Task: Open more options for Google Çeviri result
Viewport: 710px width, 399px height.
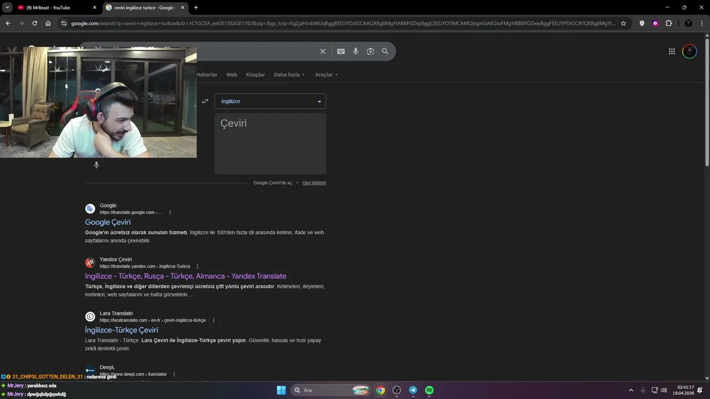Action: tap(170, 212)
